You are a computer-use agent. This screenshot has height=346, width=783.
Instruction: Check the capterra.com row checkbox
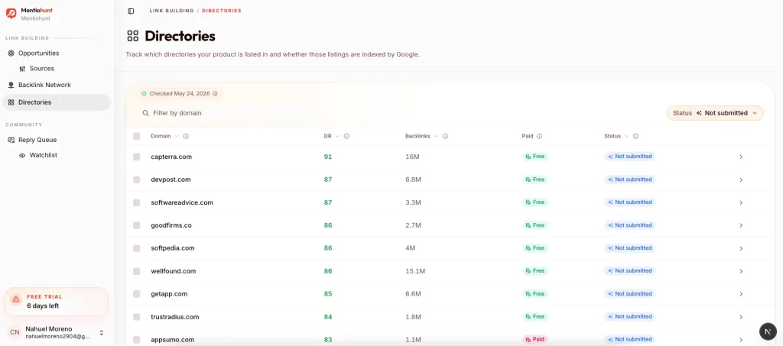click(x=136, y=157)
